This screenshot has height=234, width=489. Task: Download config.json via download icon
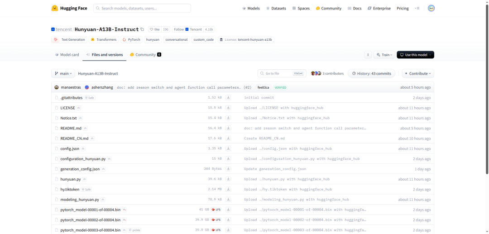pyautogui.click(x=228, y=148)
